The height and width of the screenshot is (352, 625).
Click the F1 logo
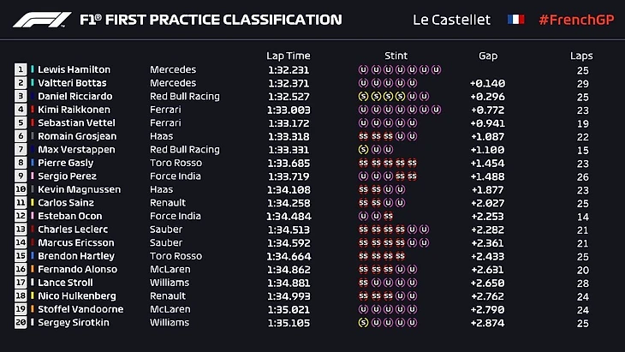(x=44, y=20)
